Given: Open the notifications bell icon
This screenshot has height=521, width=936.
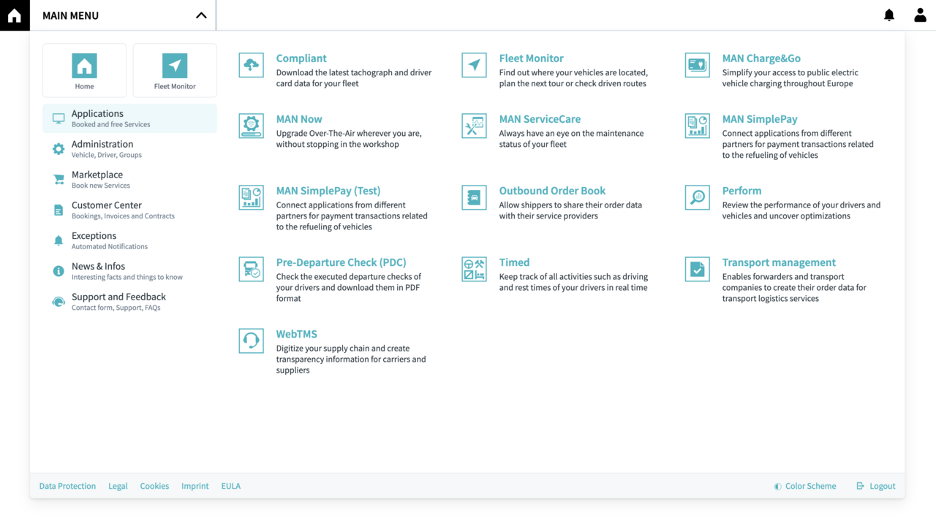Looking at the screenshot, I should point(889,15).
